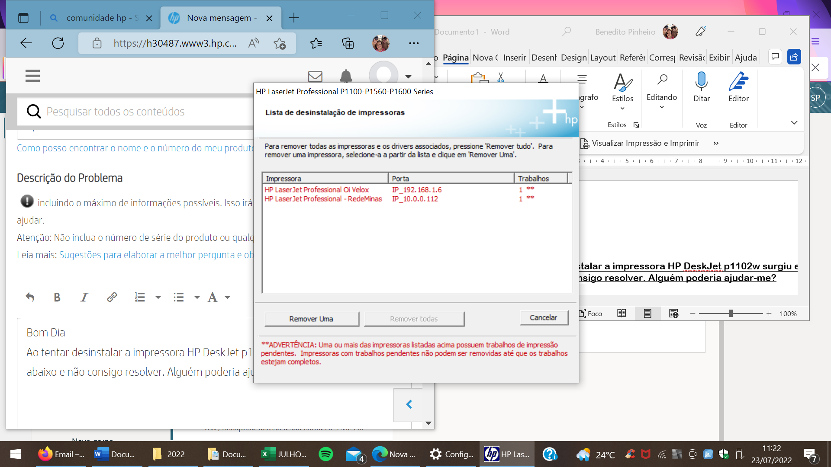This screenshot has height=467, width=831.
Task: Click Cancelar in uninstall dialog
Action: coord(544,317)
